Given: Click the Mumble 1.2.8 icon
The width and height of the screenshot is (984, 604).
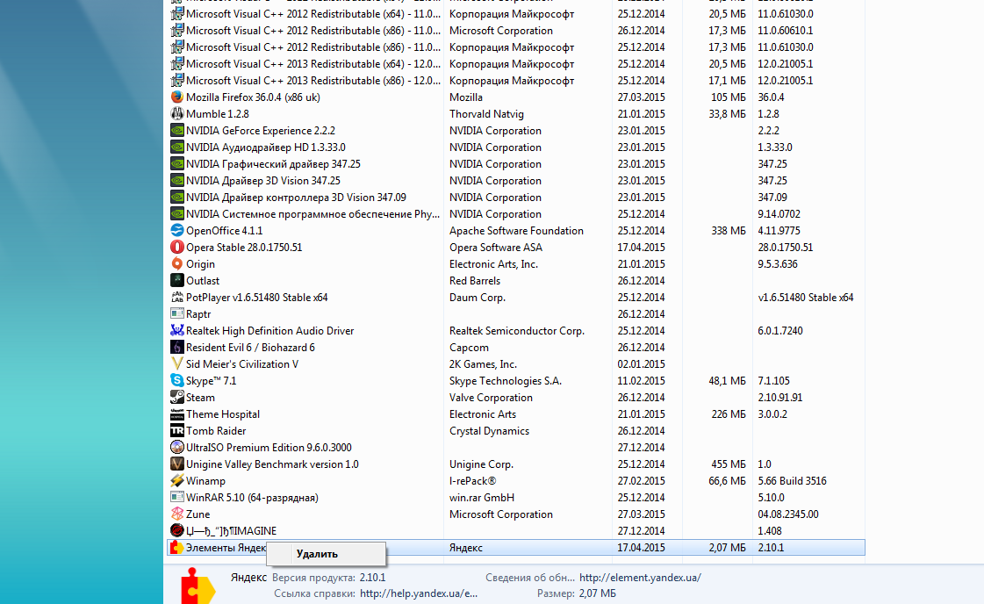Looking at the screenshot, I should (x=177, y=113).
